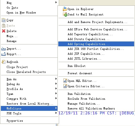Expand the Run As submenu arrow
The width and height of the screenshot is (135, 126).
56,79
